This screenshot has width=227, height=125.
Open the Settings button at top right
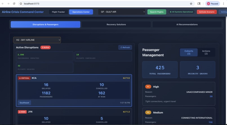pyautogui.click(x=223, y=12)
